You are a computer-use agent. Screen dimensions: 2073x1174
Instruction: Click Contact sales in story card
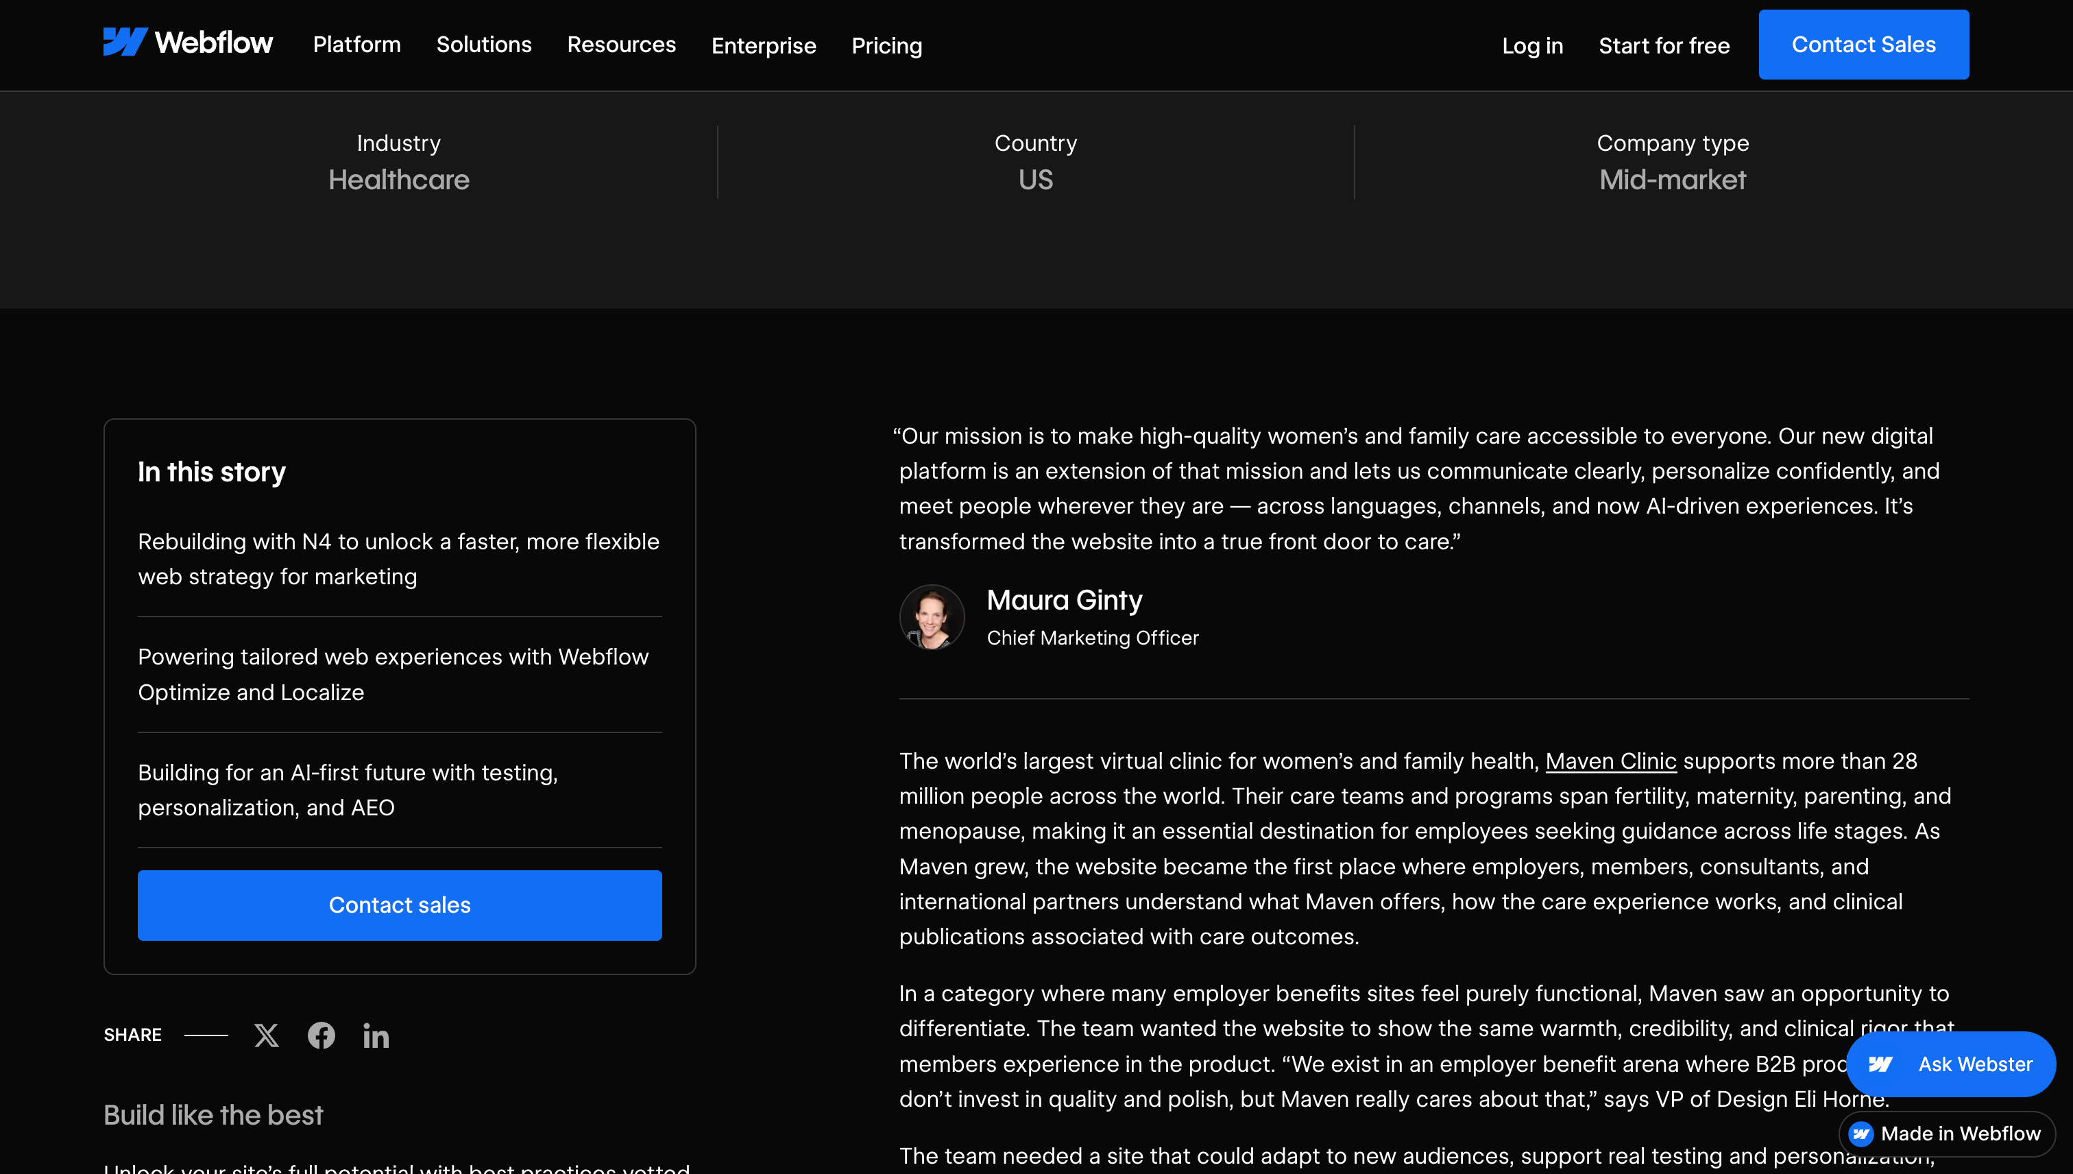pyautogui.click(x=400, y=905)
